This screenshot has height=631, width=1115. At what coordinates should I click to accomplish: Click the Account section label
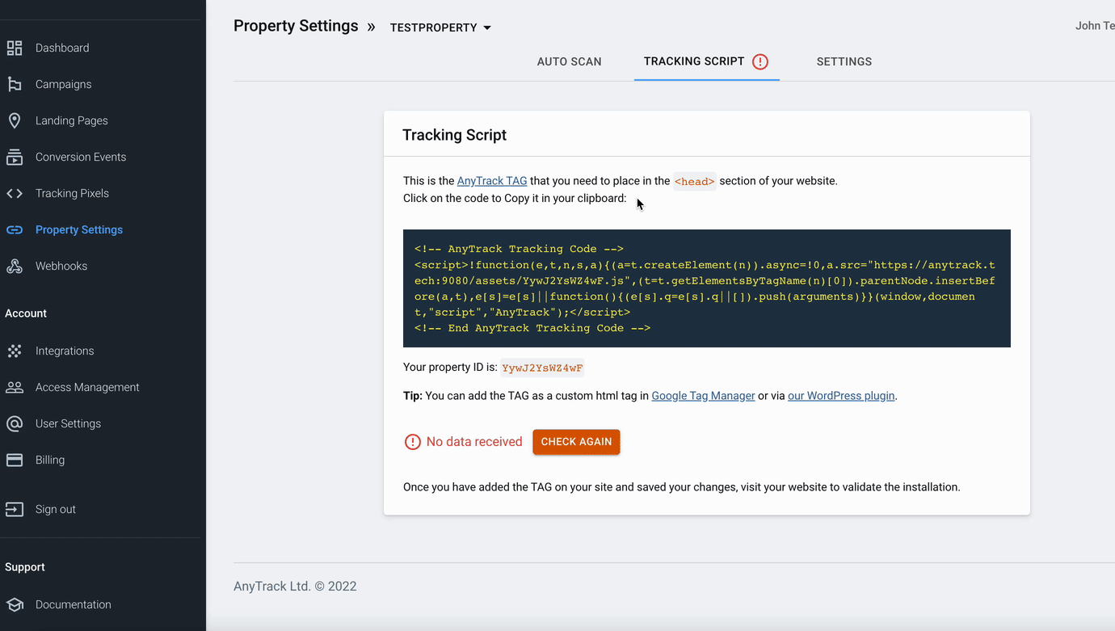point(26,313)
